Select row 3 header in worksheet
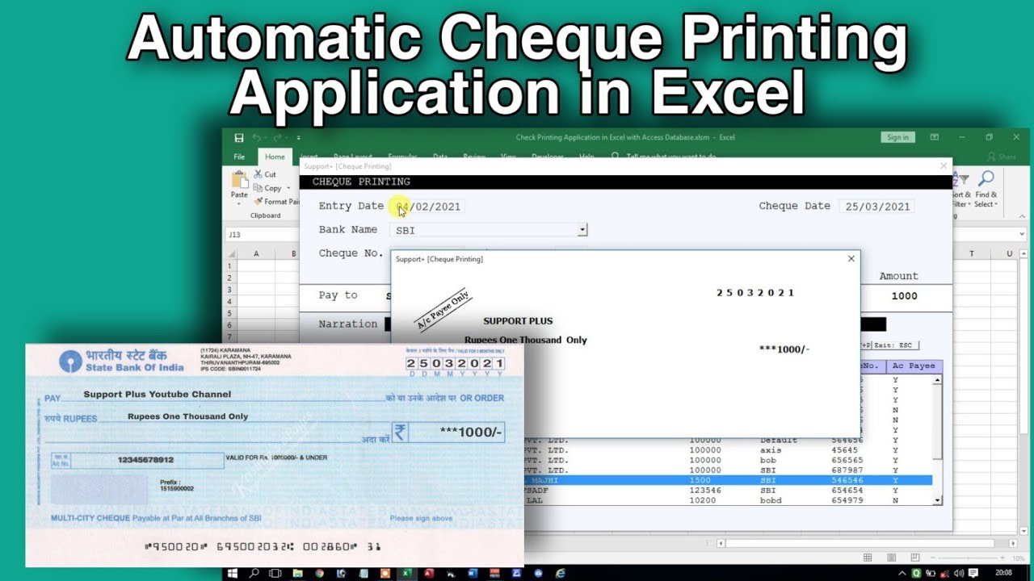1034x581 pixels. pos(229,288)
